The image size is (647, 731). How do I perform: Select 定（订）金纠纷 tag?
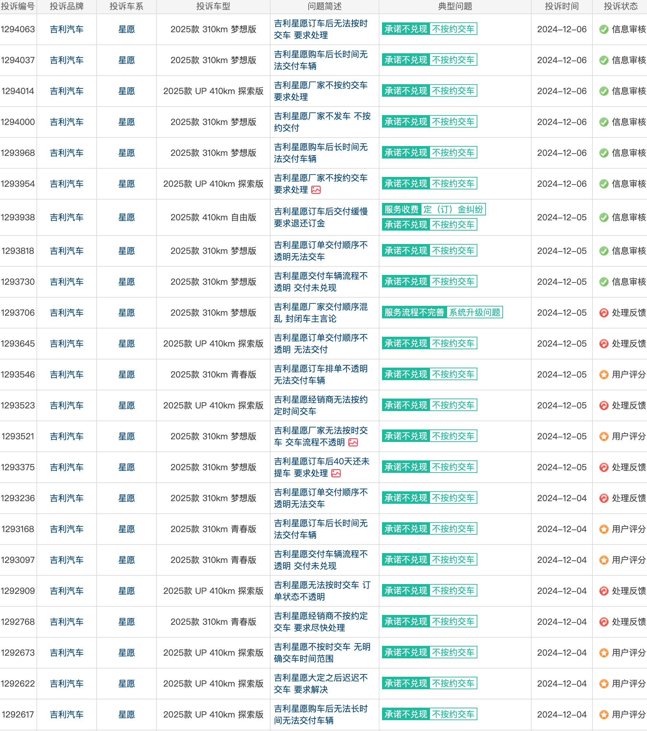(x=453, y=209)
